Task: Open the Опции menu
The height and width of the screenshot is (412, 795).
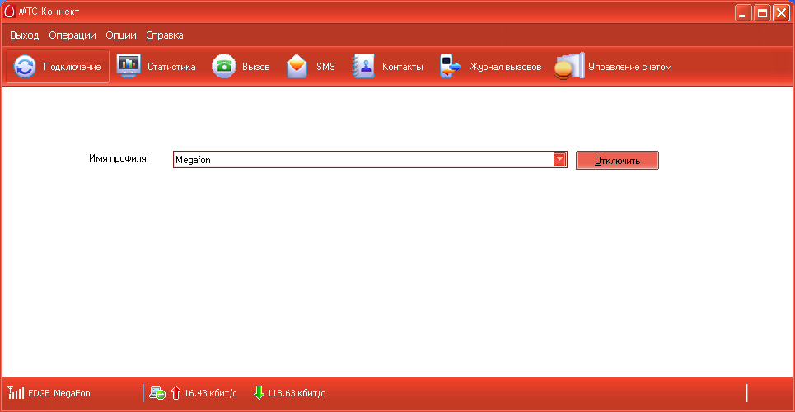Action: click(x=121, y=35)
